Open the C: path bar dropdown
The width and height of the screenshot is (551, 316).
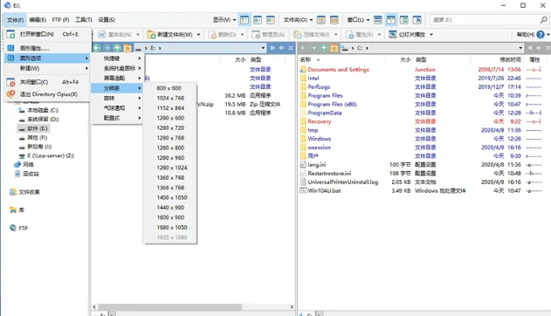(520, 48)
